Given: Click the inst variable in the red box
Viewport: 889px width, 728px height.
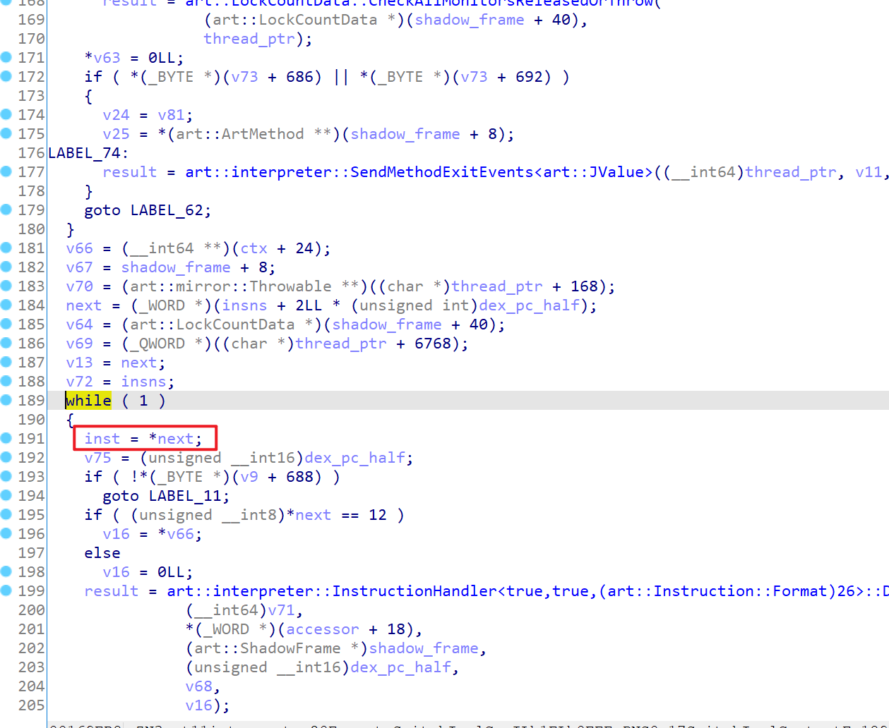Looking at the screenshot, I should tap(102, 439).
